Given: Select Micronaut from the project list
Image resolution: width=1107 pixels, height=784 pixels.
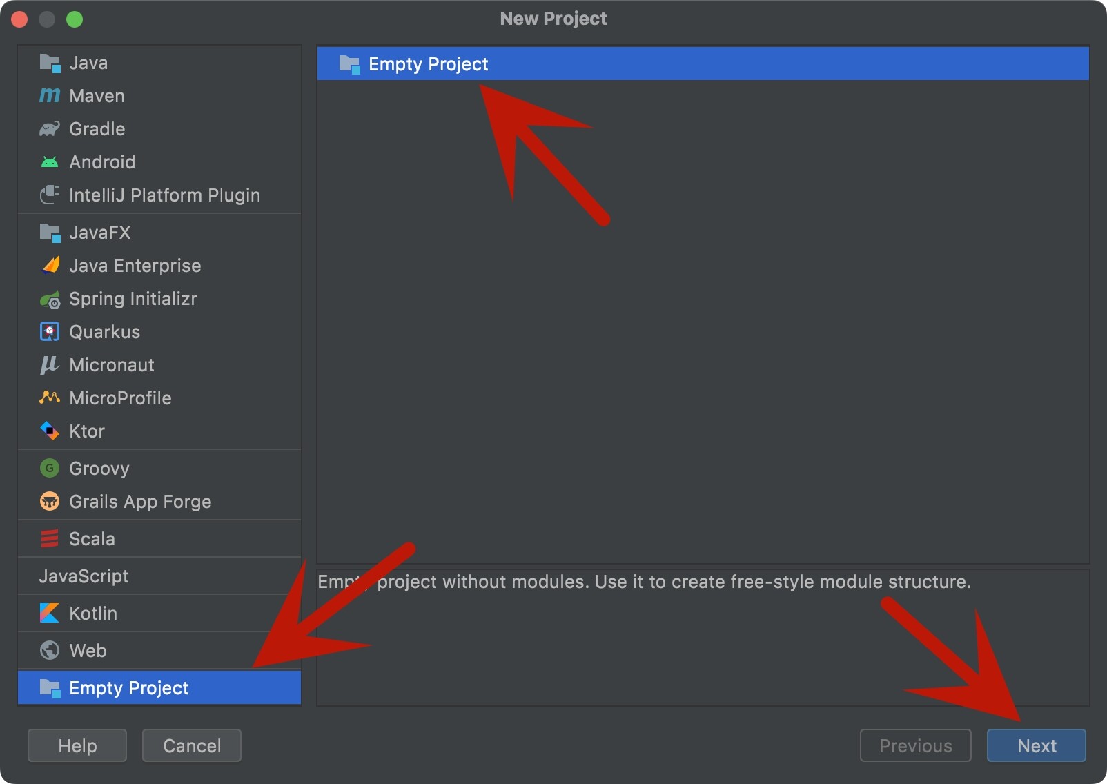Looking at the screenshot, I should pos(111,365).
